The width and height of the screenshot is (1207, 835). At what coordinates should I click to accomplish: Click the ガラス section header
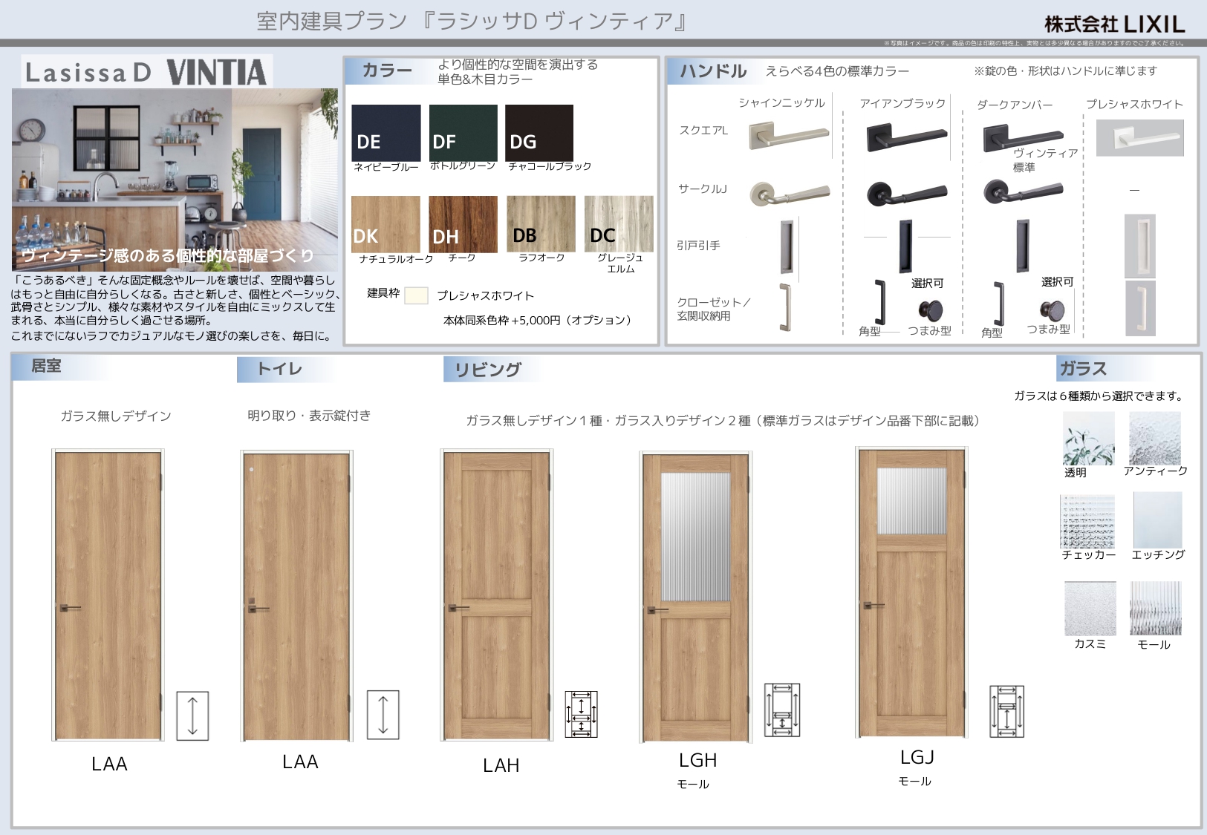(1083, 369)
